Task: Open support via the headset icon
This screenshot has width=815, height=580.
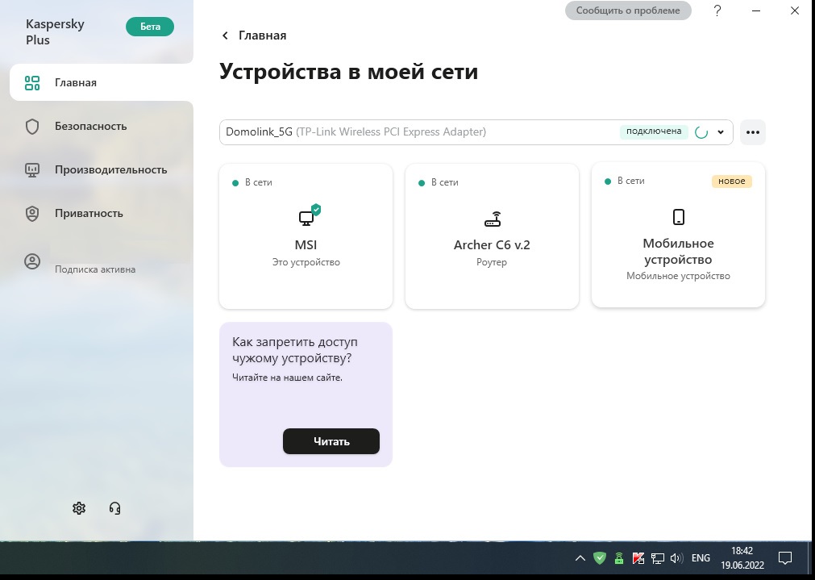Action: tap(114, 508)
